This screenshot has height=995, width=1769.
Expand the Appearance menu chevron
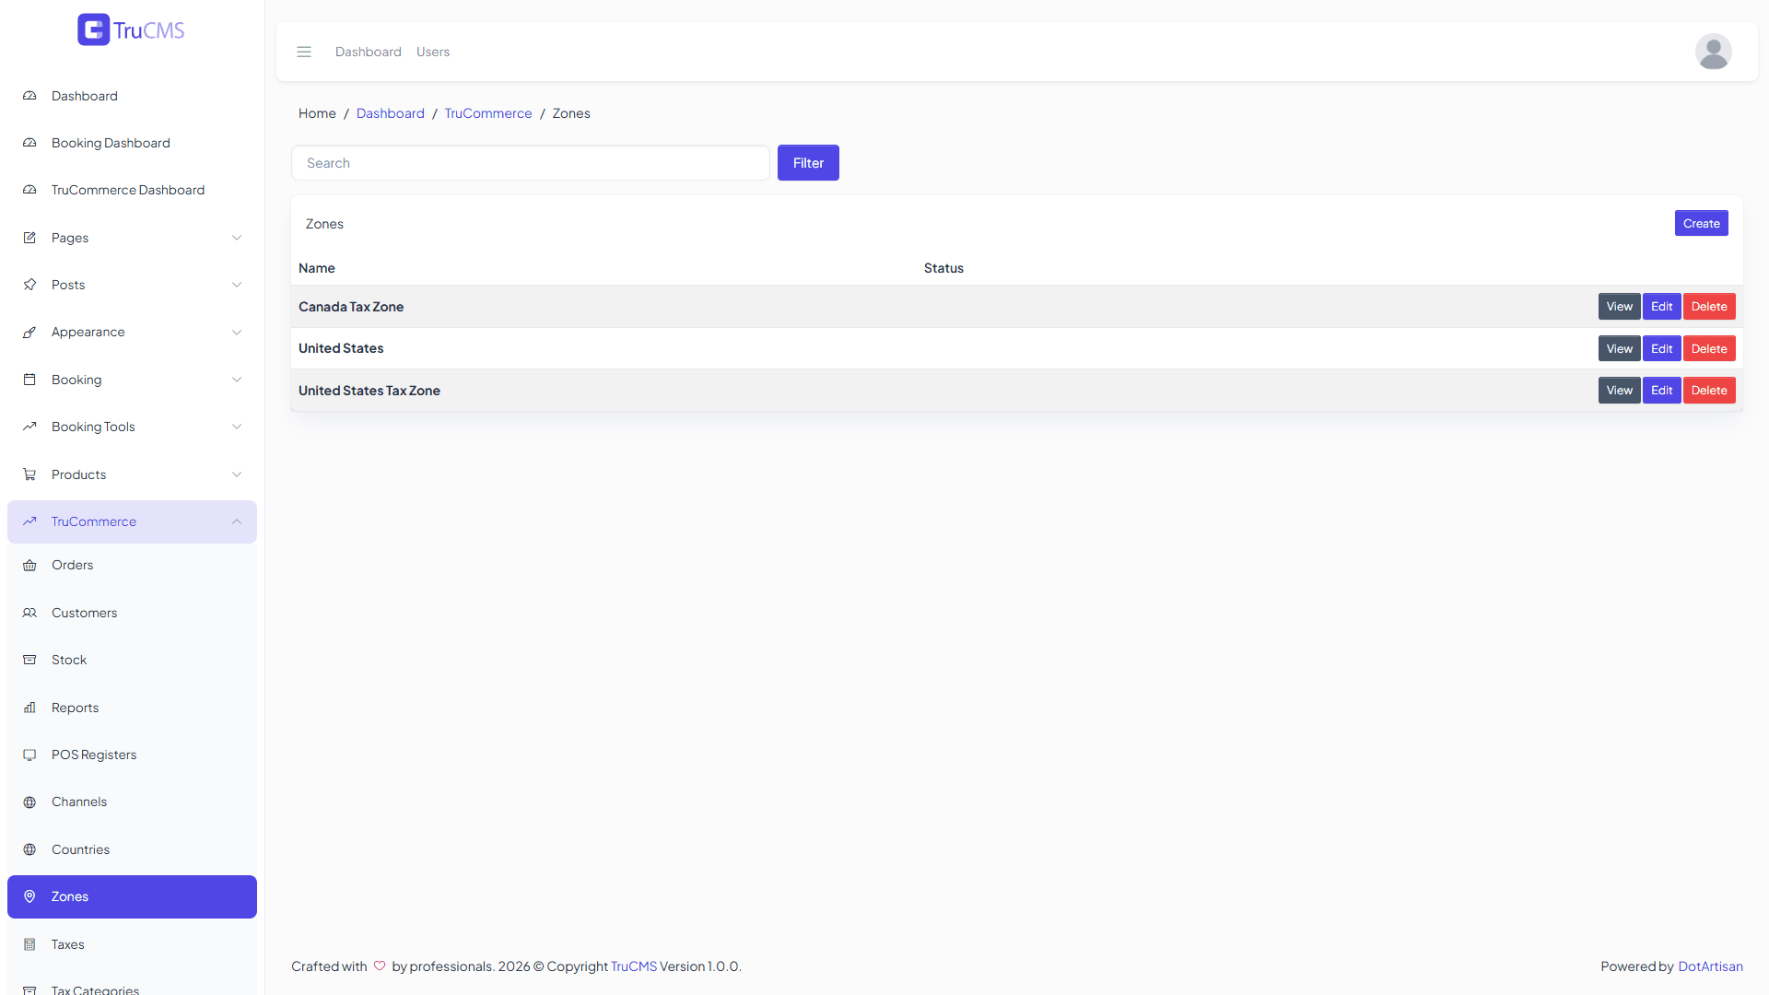pos(237,333)
